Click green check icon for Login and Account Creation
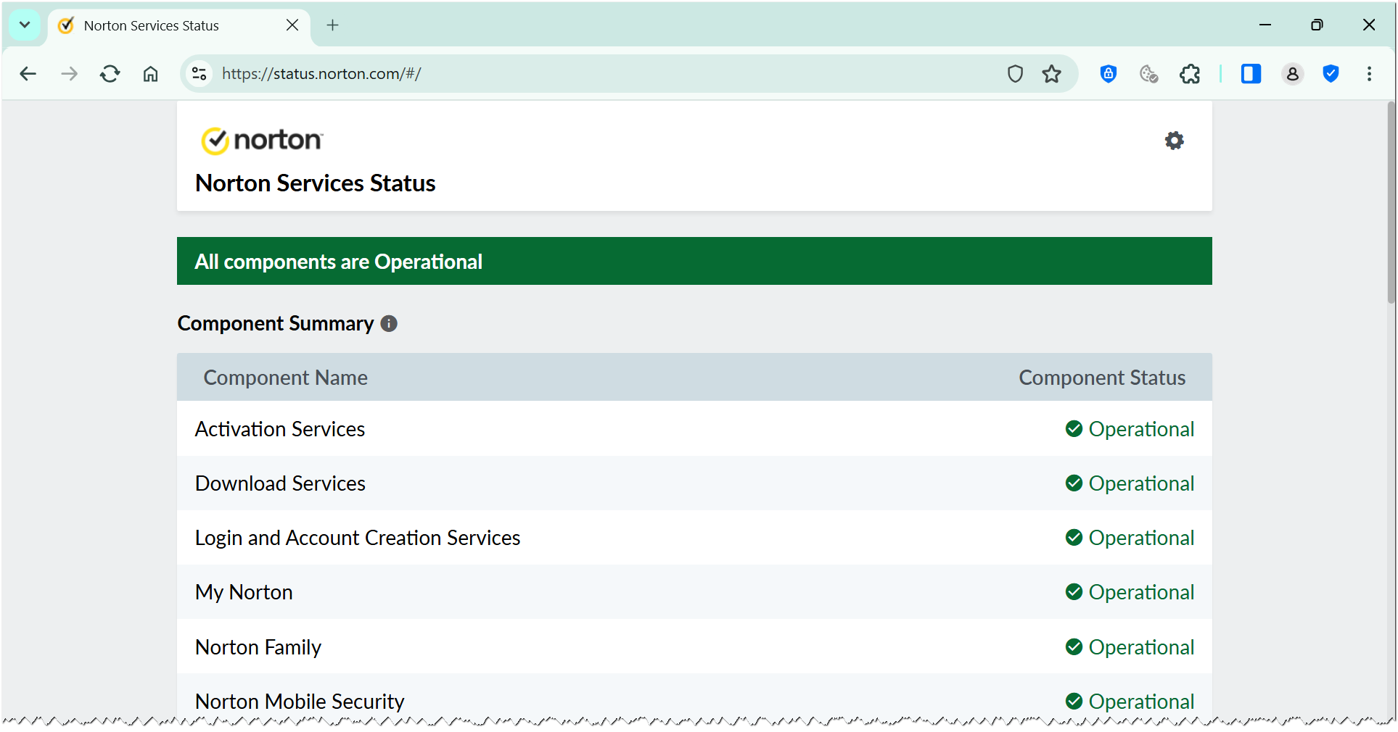1398x732 pixels. (1074, 538)
